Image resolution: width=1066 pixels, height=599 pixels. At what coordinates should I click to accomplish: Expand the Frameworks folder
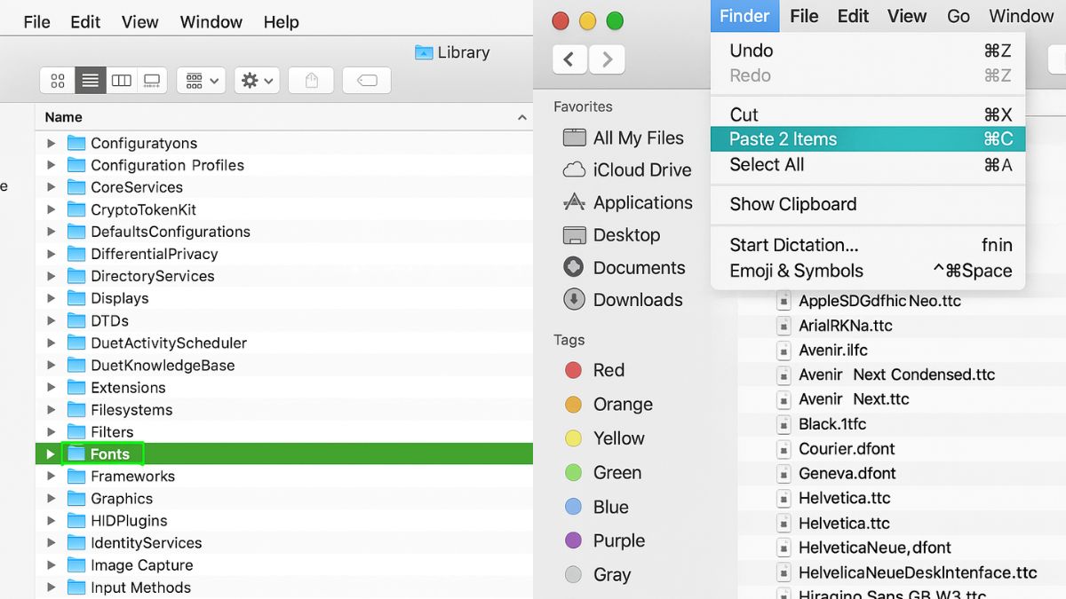click(51, 477)
